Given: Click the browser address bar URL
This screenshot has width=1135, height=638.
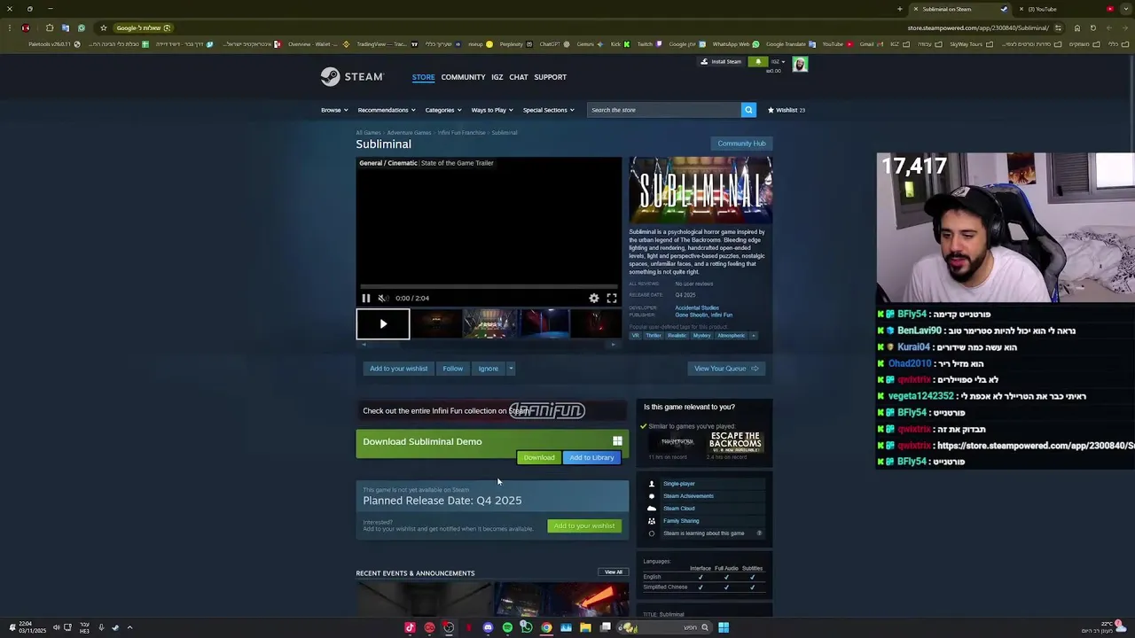Looking at the screenshot, I should pyautogui.click(x=978, y=27).
